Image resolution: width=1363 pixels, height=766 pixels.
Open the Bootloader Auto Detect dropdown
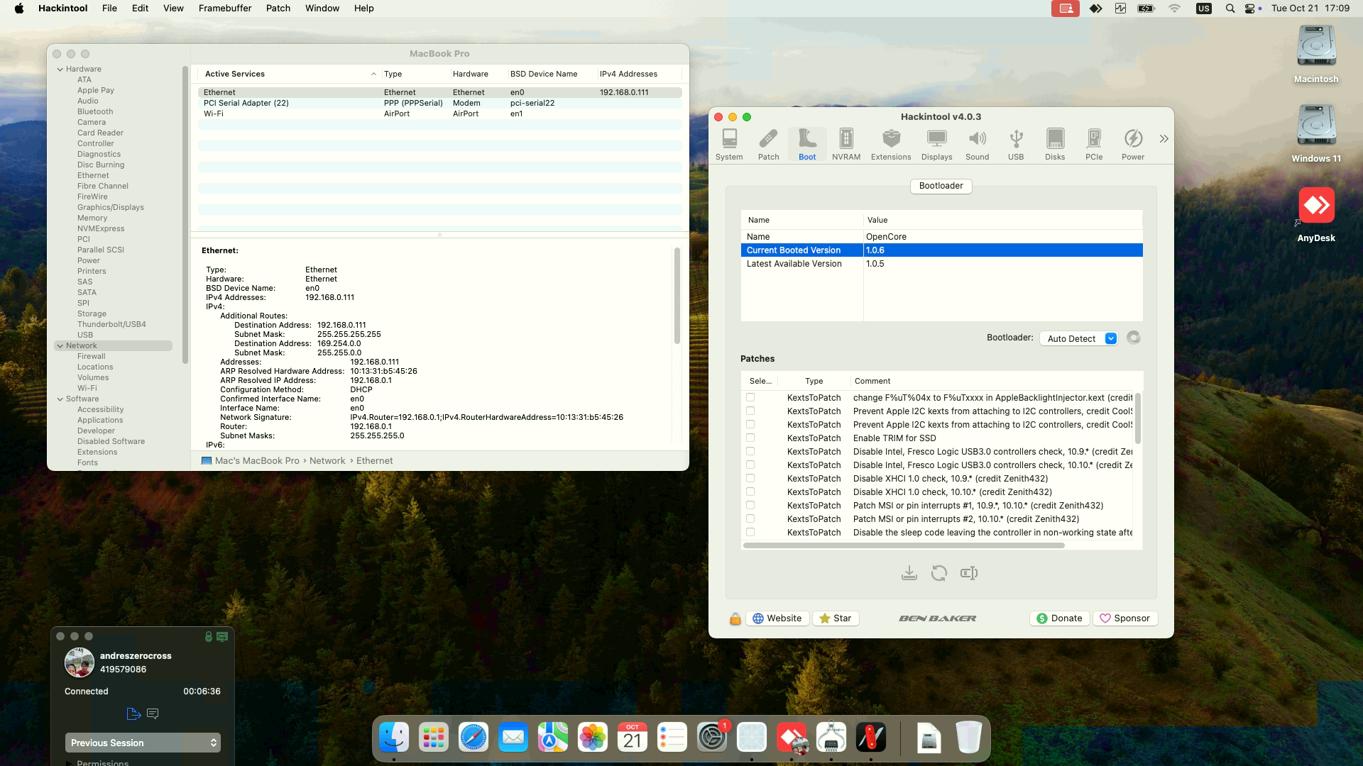(x=1078, y=339)
